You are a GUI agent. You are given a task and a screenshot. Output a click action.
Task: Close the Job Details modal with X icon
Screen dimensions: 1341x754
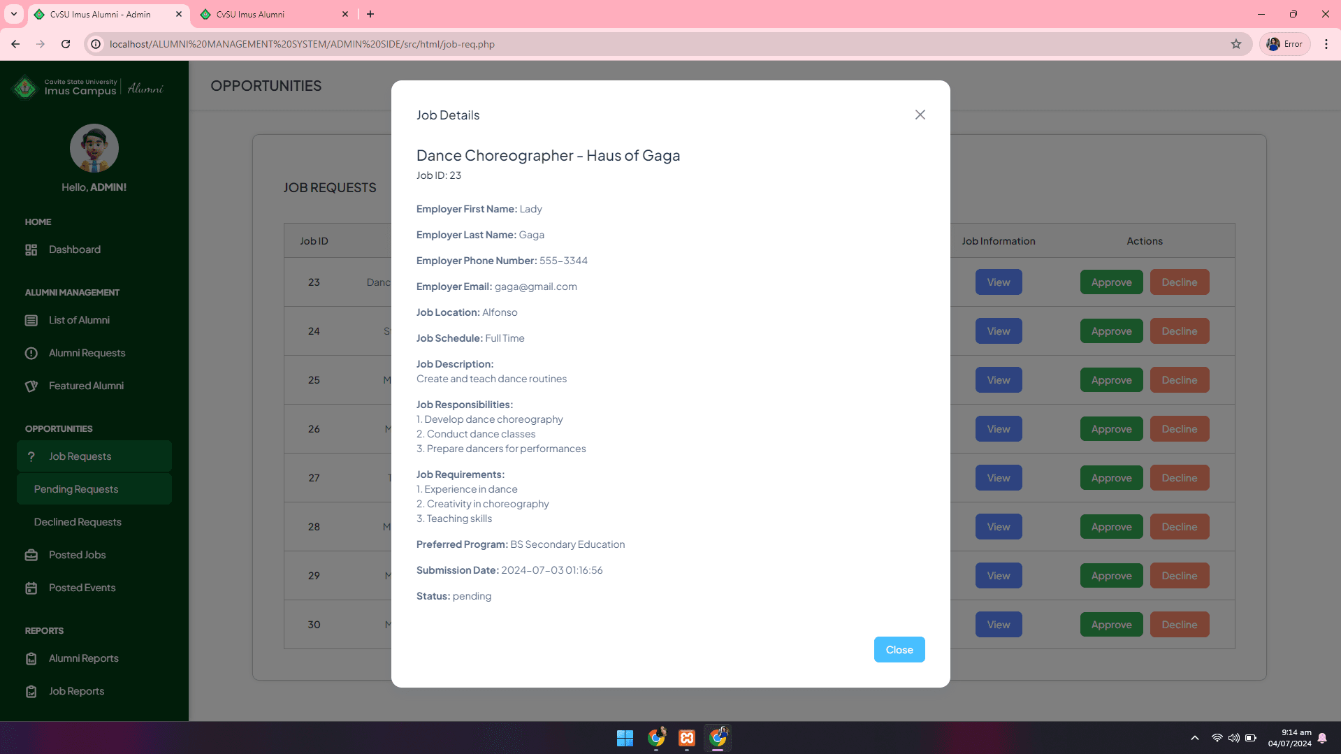pos(920,115)
